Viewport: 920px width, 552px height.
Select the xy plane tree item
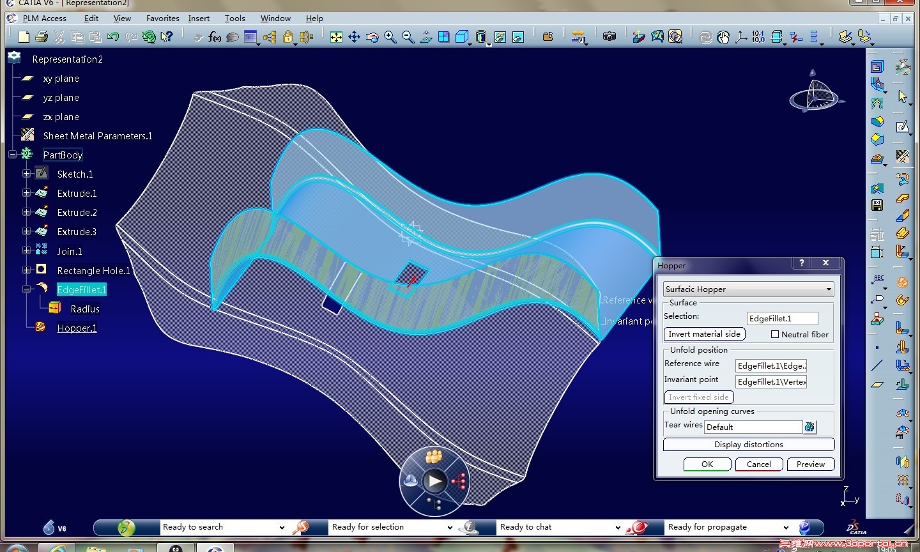tap(61, 79)
